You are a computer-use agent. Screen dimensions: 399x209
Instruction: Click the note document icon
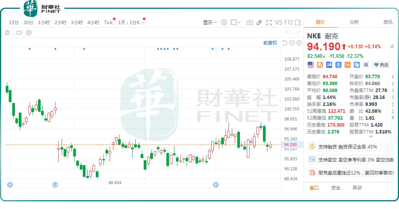[x=366, y=65]
